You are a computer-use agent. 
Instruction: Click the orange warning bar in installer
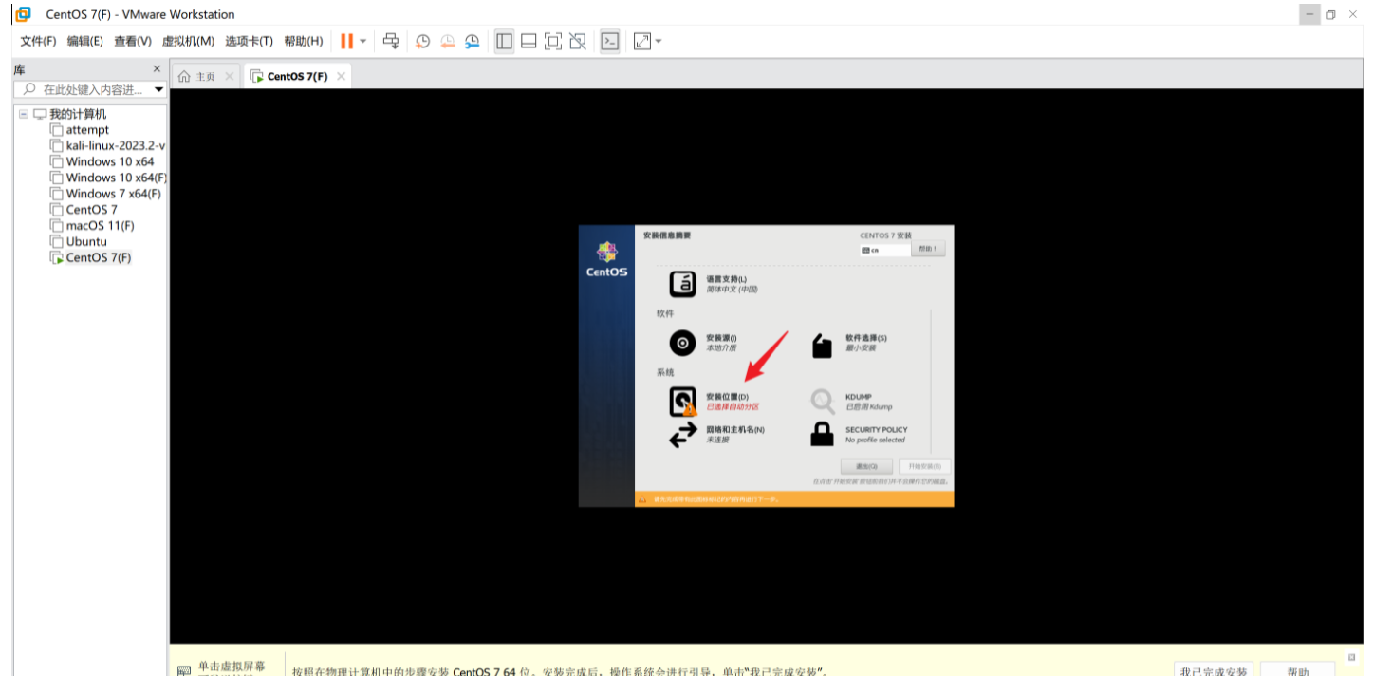[794, 498]
